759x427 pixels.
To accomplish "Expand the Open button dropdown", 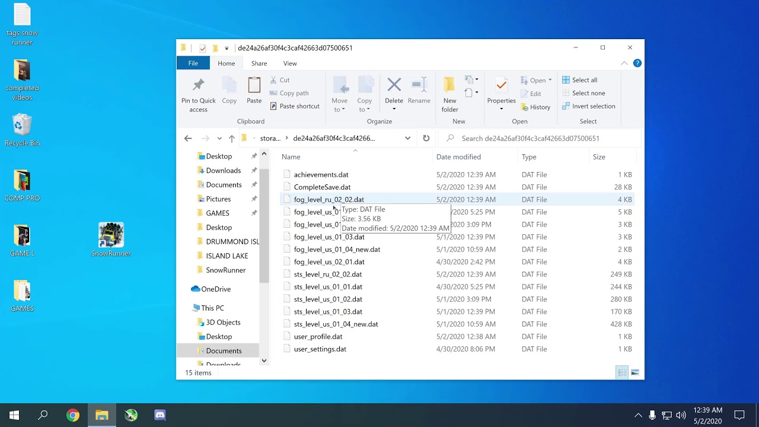I will pyautogui.click(x=550, y=80).
